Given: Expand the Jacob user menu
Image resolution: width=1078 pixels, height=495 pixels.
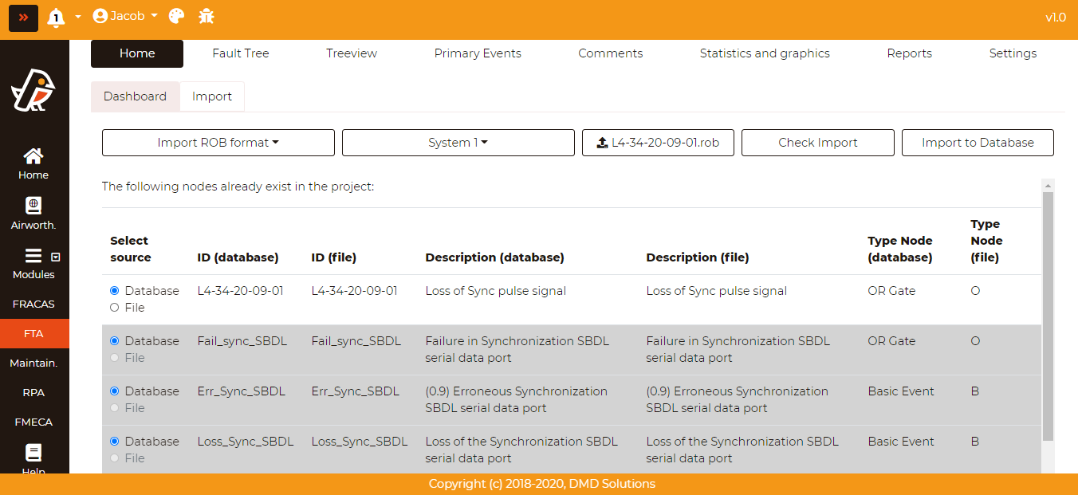Looking at the screenshot, I should 125,16.
